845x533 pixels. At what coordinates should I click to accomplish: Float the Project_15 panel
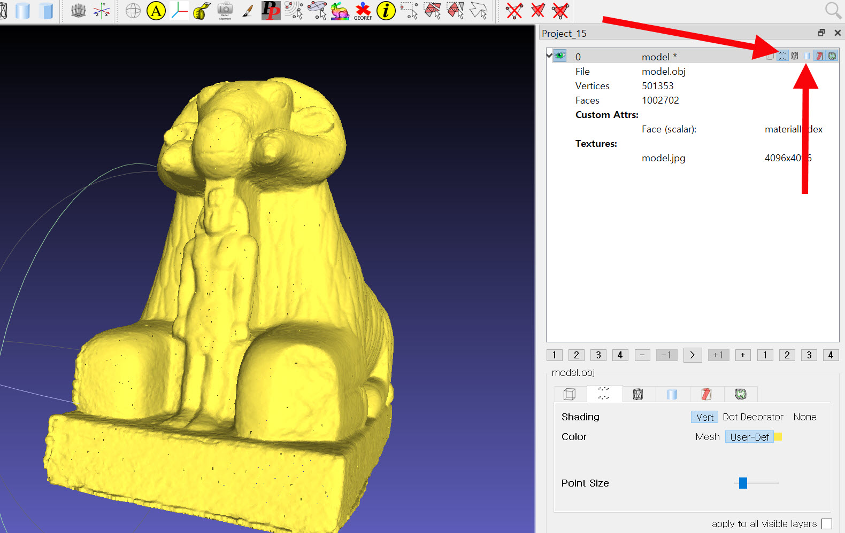821,33
